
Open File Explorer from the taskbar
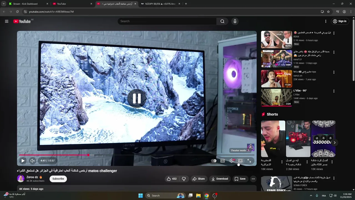tap(198, 196)
